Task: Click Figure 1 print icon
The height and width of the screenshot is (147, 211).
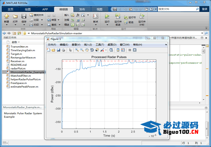Action: (63, 50)
